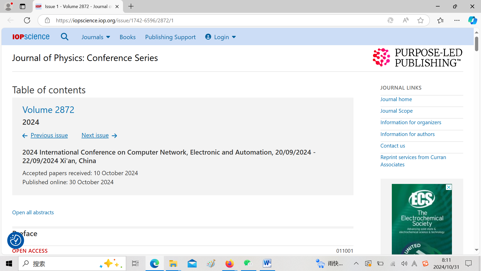Expand the Login dropdown
Image resolution: width=481 pixels, height=271 pixels.
point(220,37)
